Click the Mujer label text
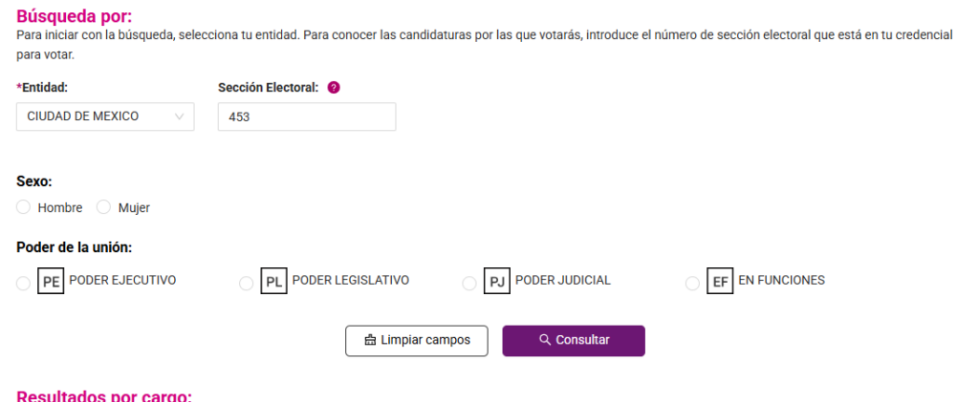Screen dimensions: 979x402 pos(134,208)
